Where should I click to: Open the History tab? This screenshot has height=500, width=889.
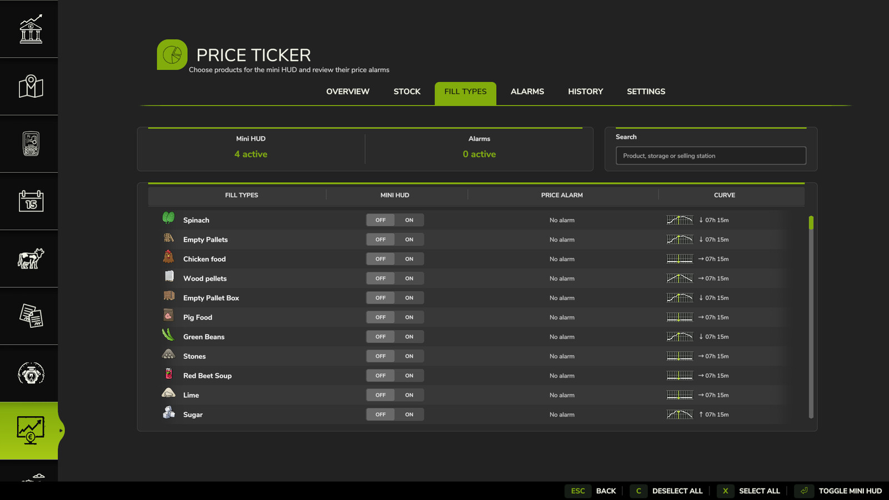click(x=586, y=92)
